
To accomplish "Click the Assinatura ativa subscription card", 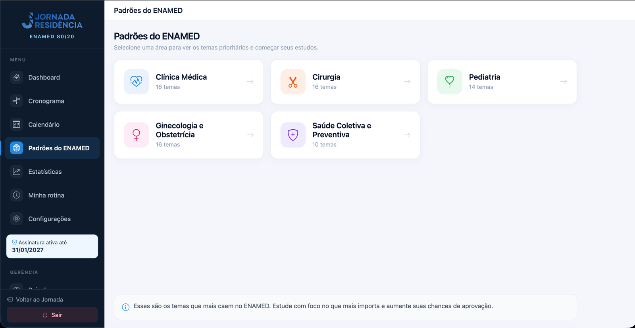I will [52, 246].
